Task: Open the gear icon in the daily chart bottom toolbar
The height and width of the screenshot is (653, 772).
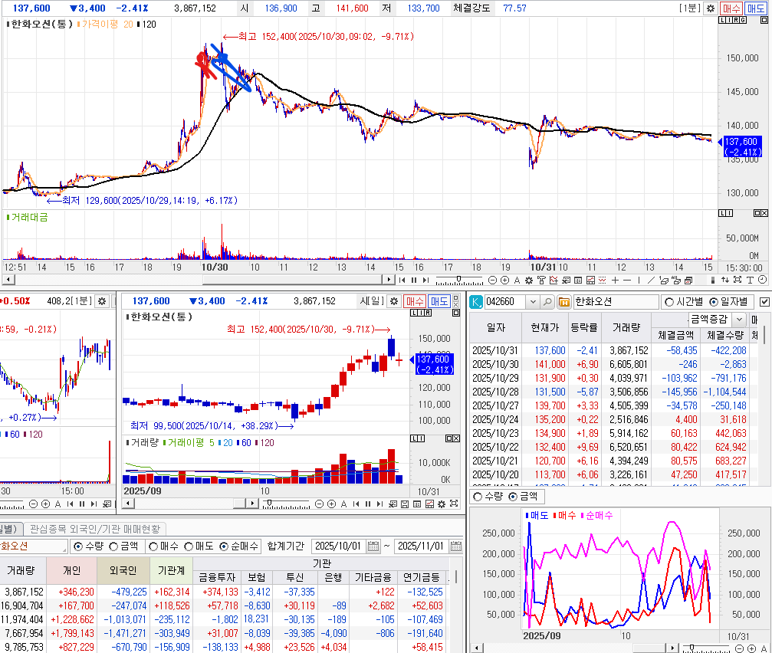Action: point(441,504)
